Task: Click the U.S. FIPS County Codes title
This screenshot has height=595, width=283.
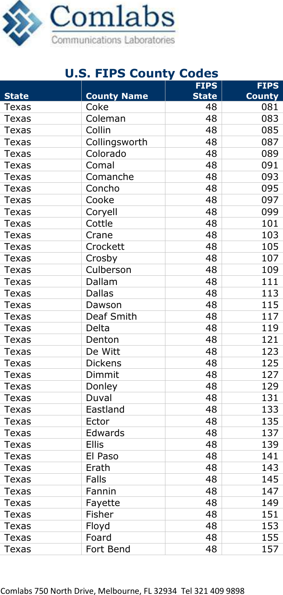Action: pyautogui.click(x=141, y=73)
